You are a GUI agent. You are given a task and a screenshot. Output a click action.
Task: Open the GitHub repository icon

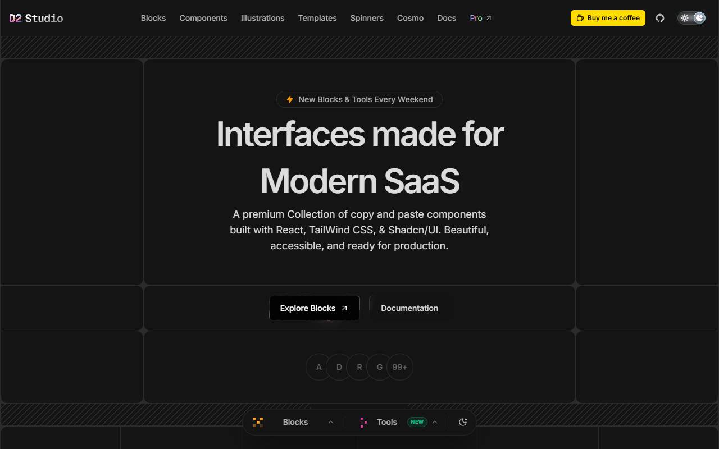[x=660, y=18]
